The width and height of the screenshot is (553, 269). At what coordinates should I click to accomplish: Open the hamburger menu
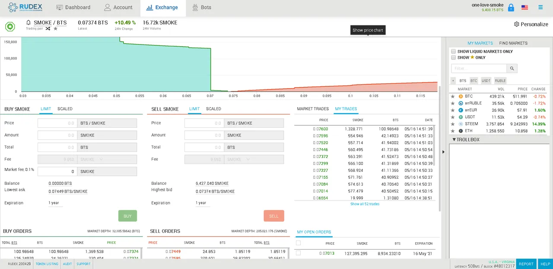point(540,7)
